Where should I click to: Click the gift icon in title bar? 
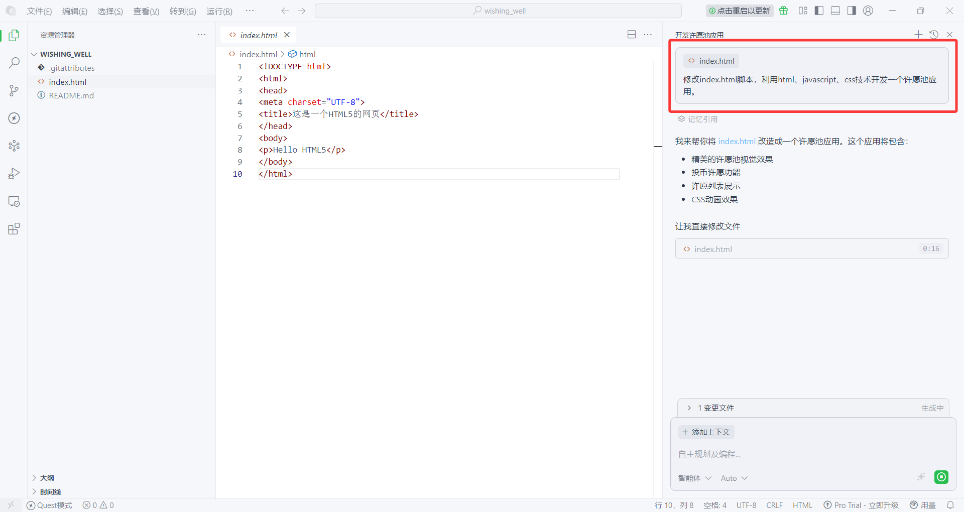click(x=783, y=11)
